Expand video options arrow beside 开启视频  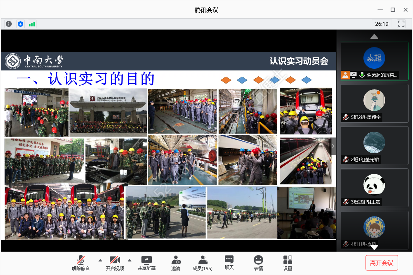pyautogui.click(x=130, y=260)
